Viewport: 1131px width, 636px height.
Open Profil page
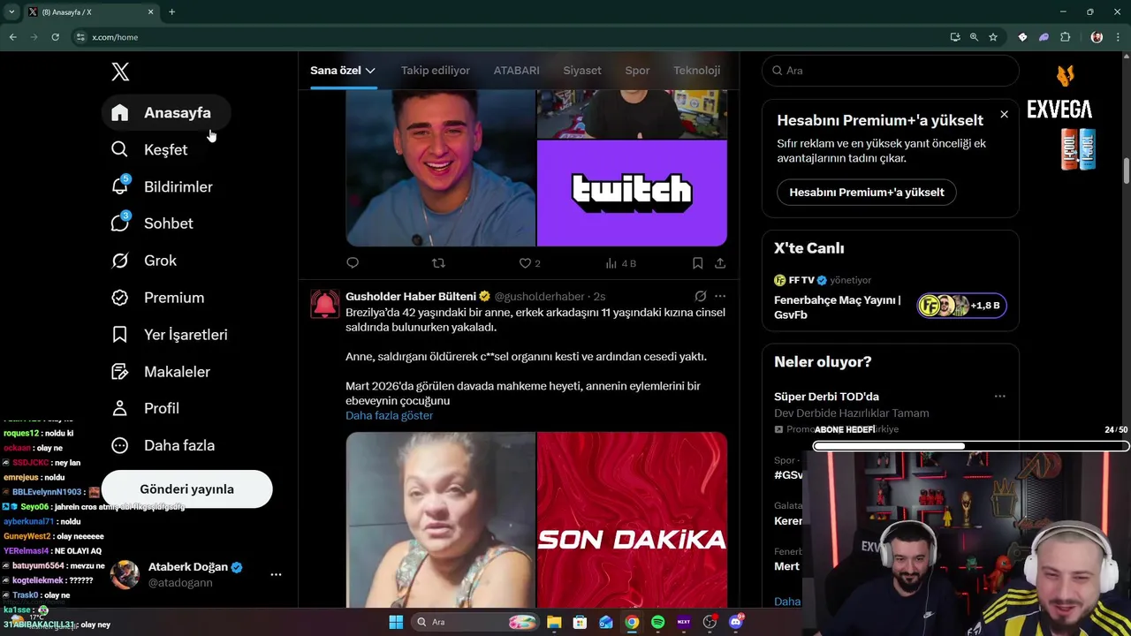147,408
